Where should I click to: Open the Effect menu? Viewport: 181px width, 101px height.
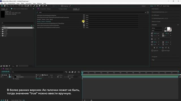tap(23, 3)
